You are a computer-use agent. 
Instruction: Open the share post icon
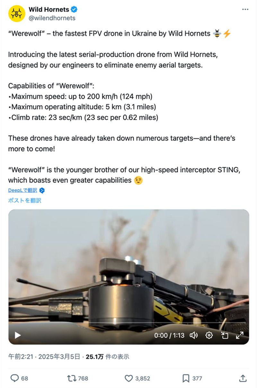(x=243, y=378)
